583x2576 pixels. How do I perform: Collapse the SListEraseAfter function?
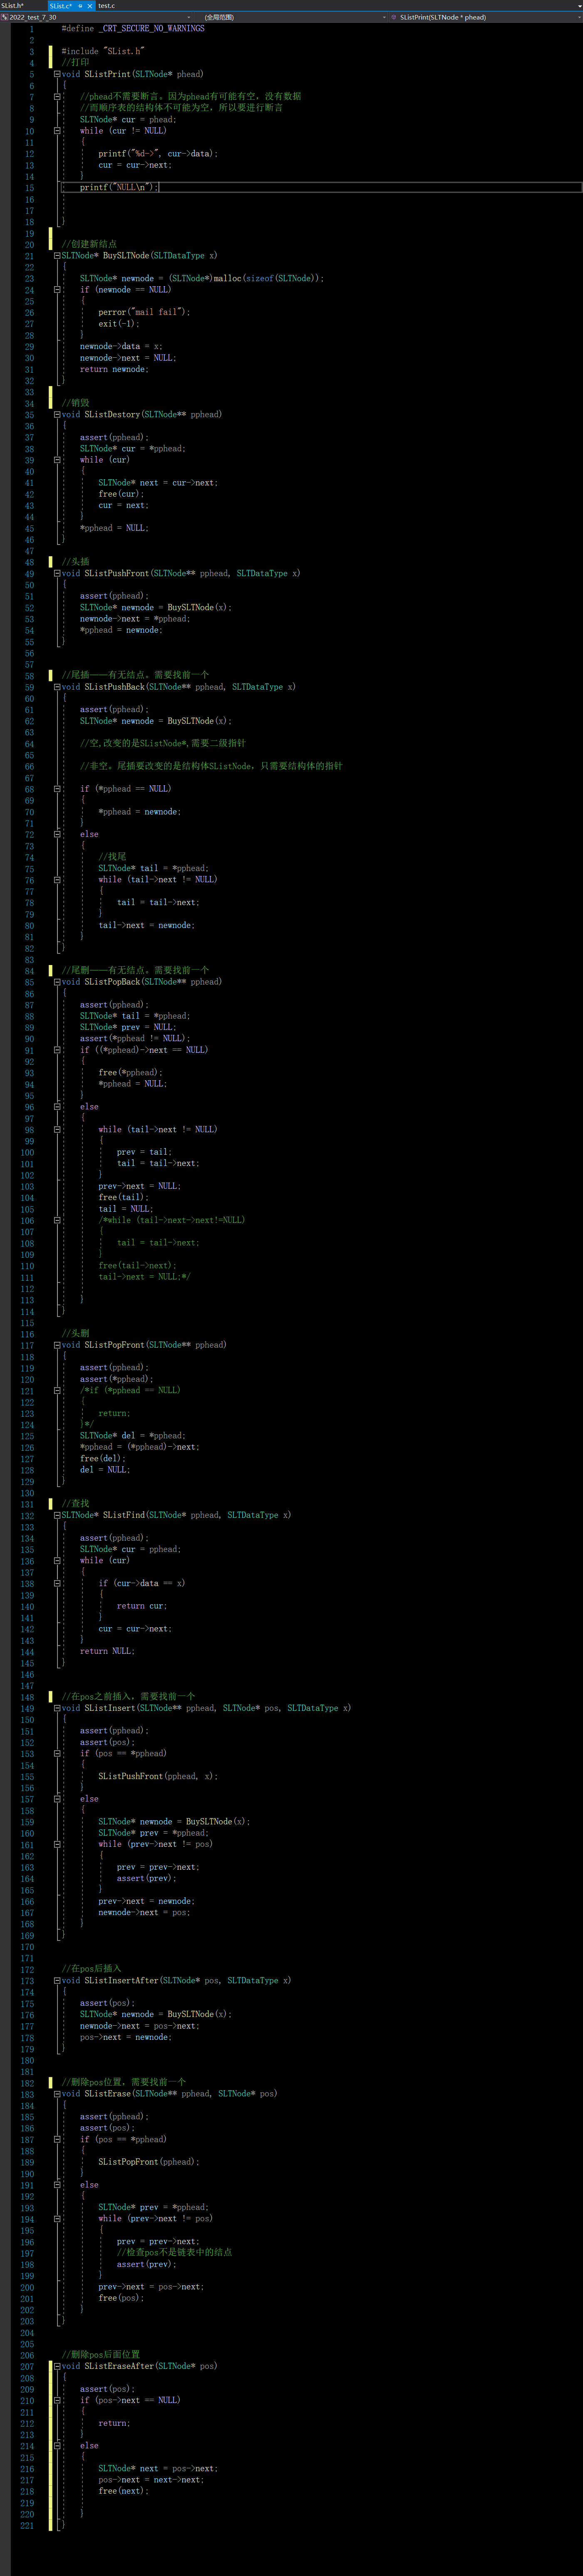coord(57,2366)
